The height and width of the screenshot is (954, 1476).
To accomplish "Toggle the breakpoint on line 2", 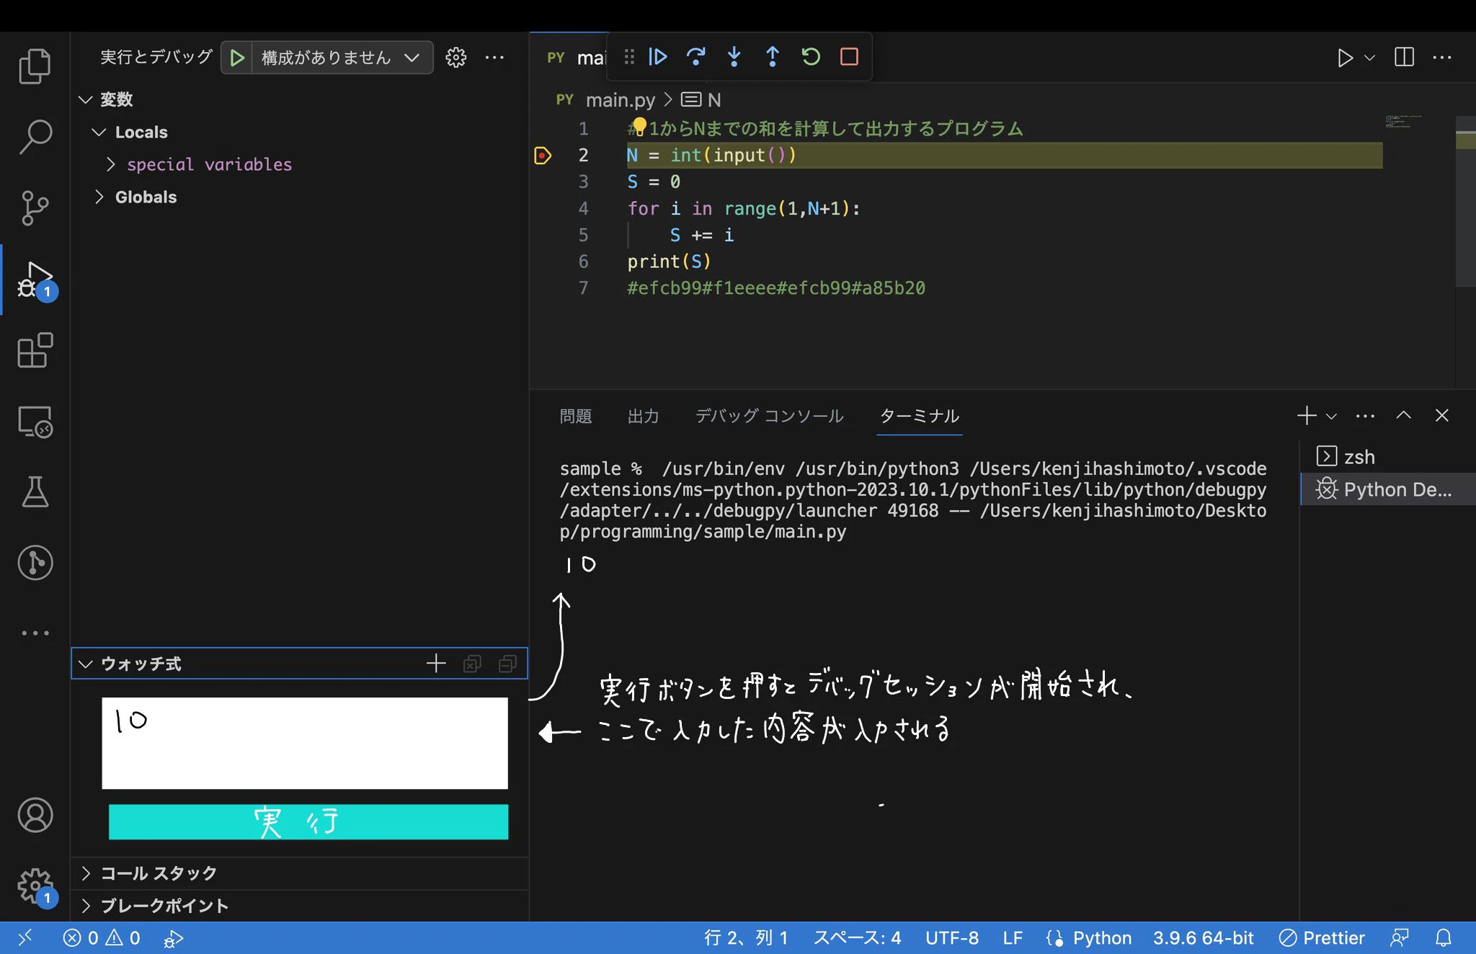I will coord(542,155).
